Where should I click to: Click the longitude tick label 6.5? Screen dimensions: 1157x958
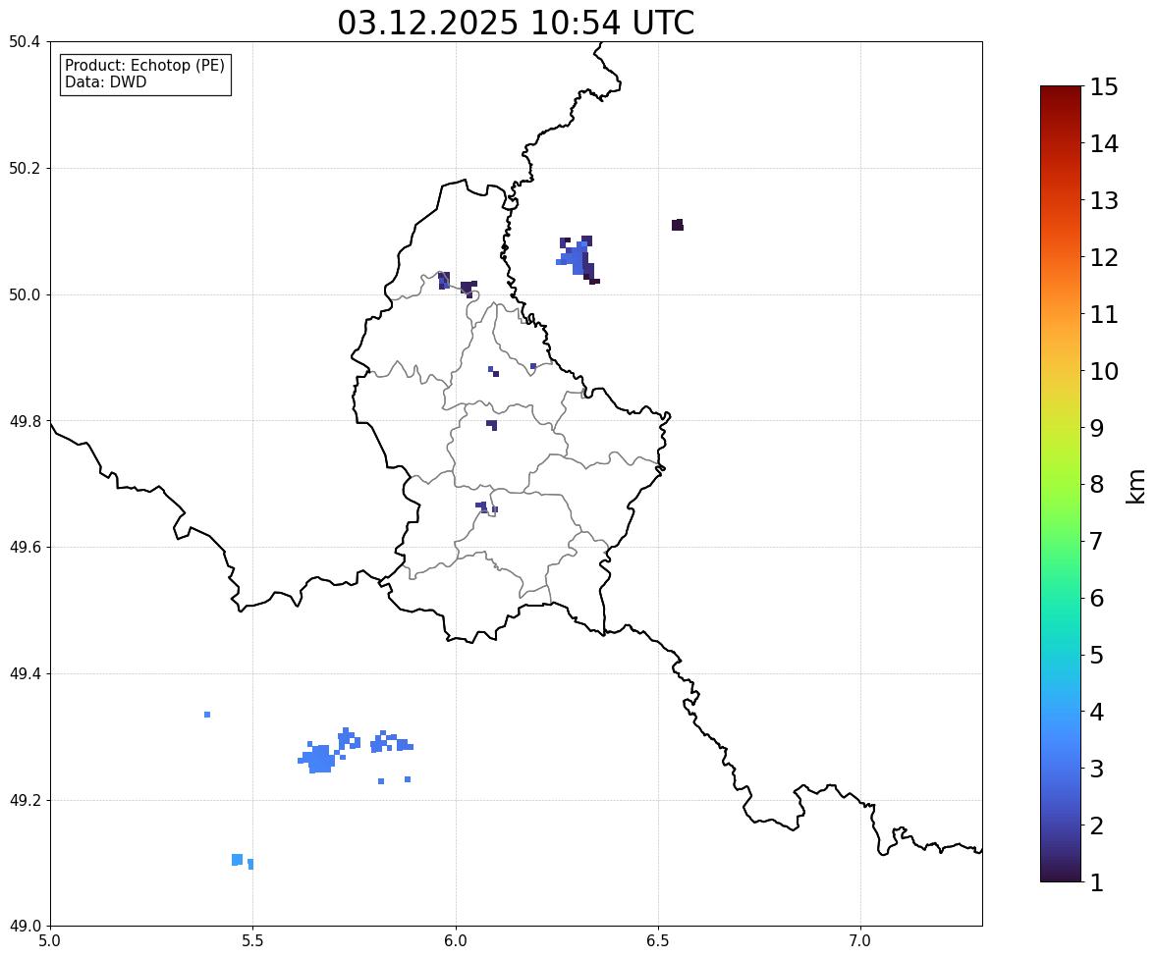click(658, 941)
